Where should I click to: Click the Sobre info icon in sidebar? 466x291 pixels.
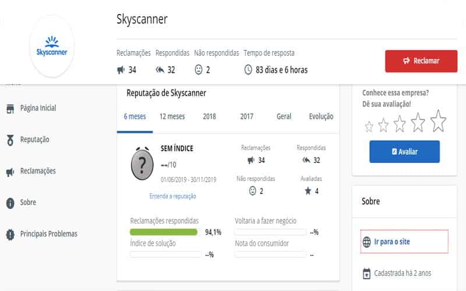10,203
